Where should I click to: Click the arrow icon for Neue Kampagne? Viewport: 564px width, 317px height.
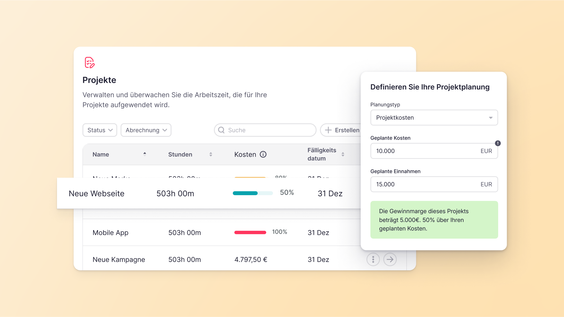click(x=390, y=259)
